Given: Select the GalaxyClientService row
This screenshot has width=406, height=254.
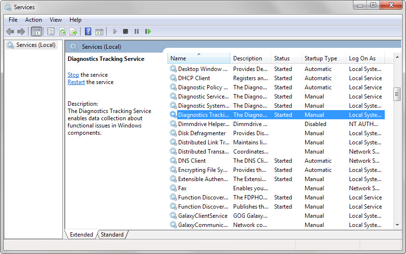Looking at the screenshot, I should [x=277, y=216].
